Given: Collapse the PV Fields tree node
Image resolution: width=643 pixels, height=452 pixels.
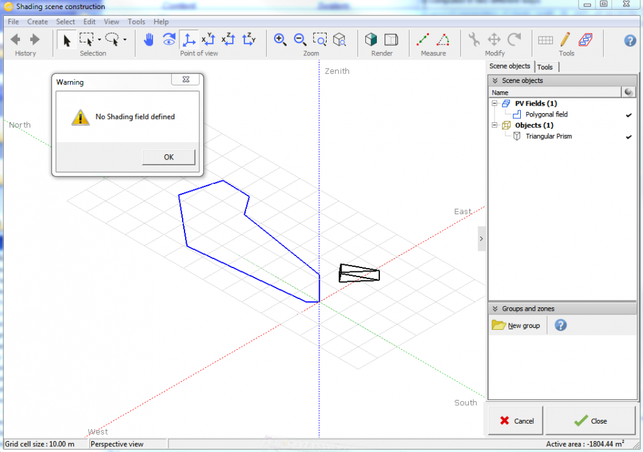Looking at the screenshot, I should [494, 104].
